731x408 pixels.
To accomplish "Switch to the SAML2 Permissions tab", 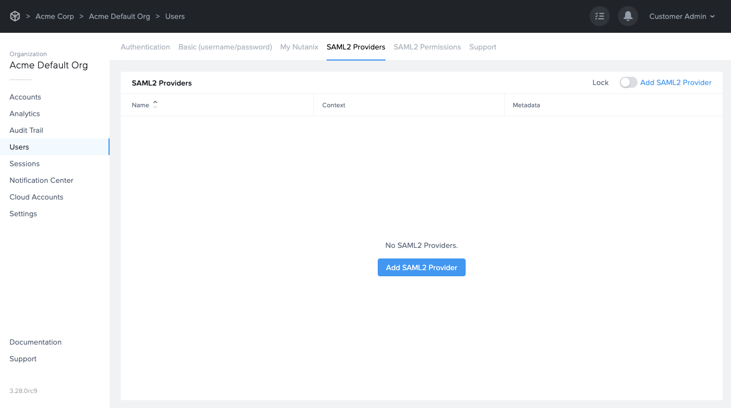I will (427, 47).
